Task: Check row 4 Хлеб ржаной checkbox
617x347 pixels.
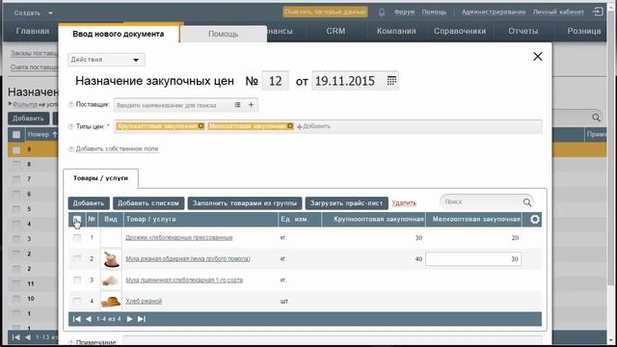Action: tap(77, 301)
